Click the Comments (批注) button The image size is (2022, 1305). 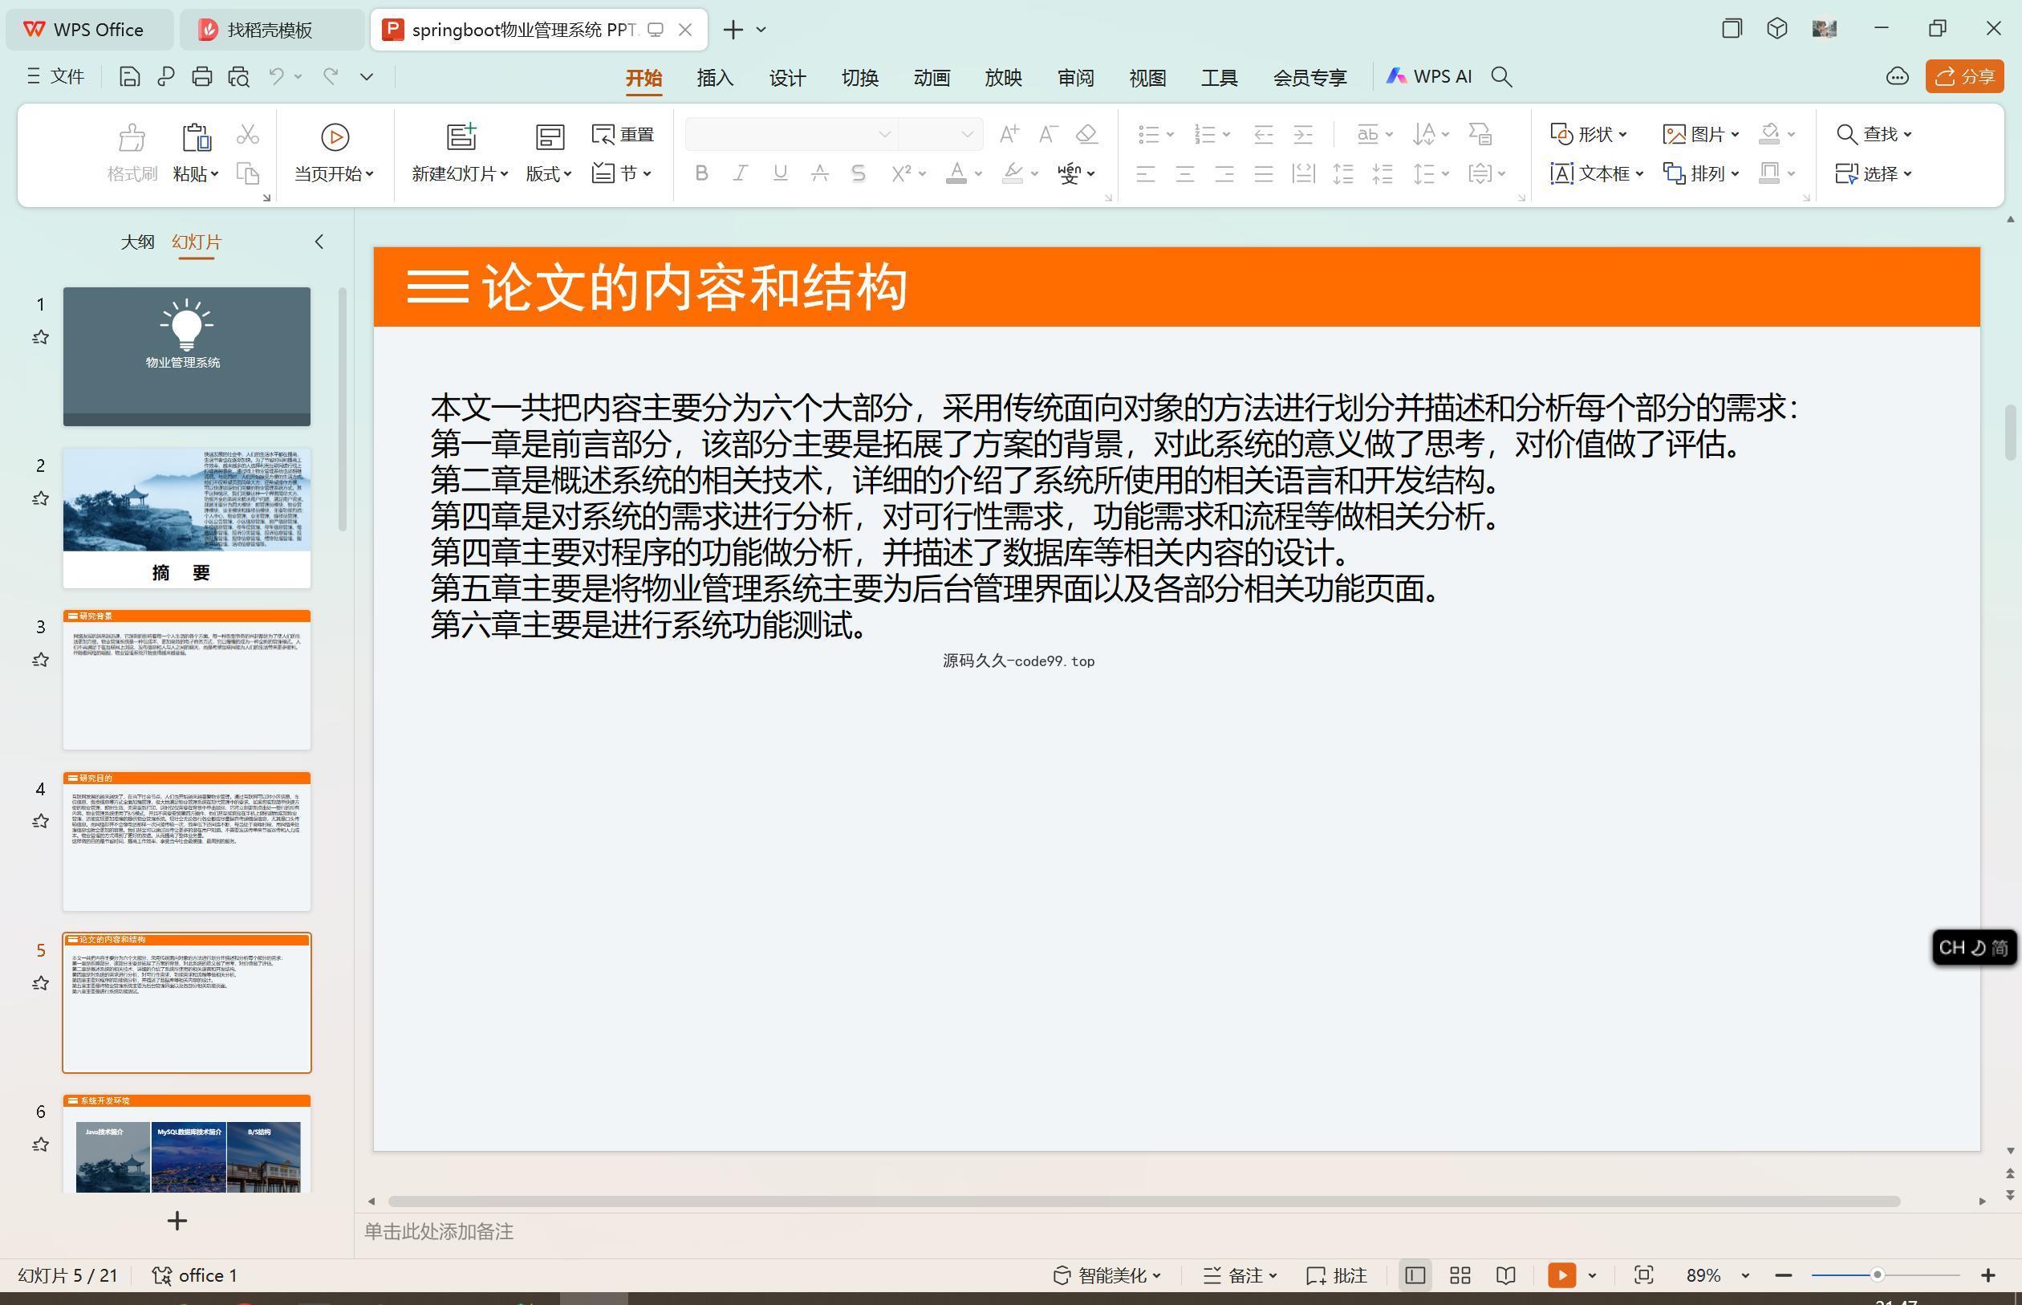pos(1337,1275)
